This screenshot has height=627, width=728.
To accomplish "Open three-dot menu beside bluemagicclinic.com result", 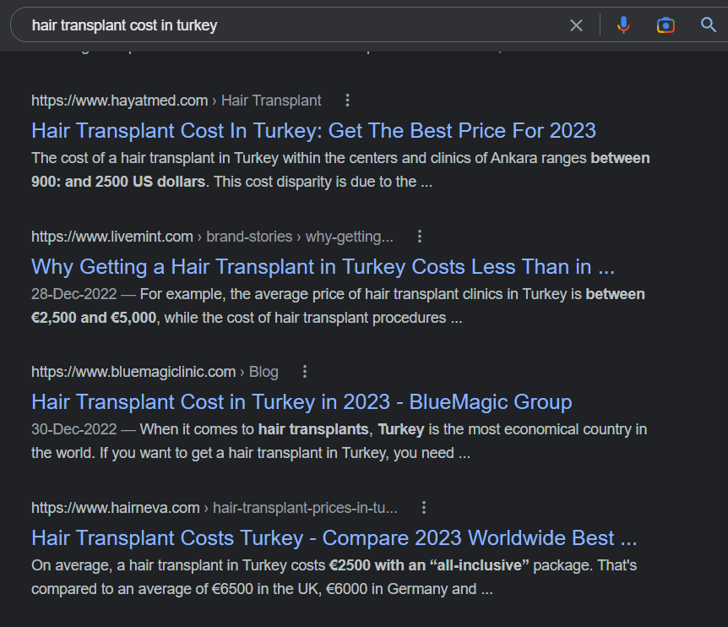I will (x=305, y=372).
